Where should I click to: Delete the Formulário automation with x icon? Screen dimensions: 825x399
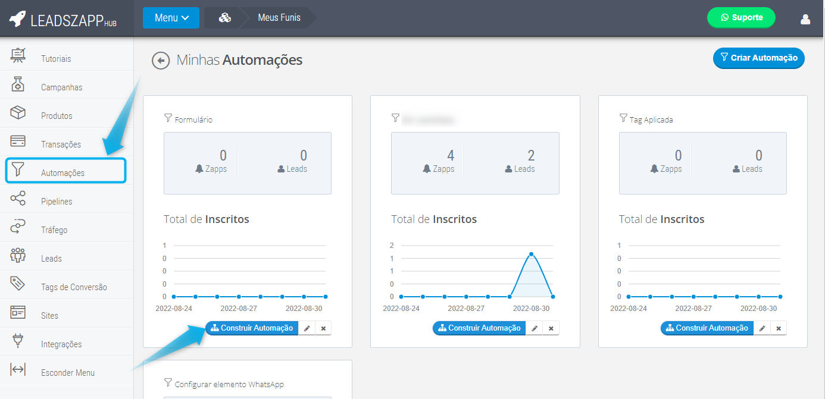tap(323, 328)
